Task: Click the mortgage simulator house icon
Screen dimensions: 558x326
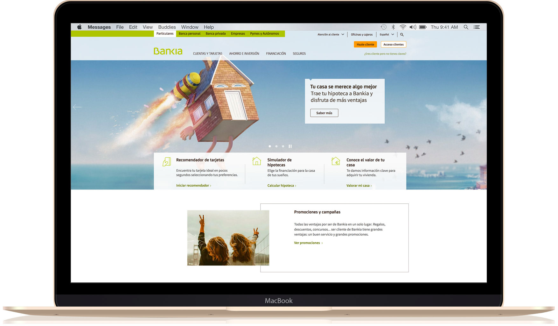Action: pos(257,161)
